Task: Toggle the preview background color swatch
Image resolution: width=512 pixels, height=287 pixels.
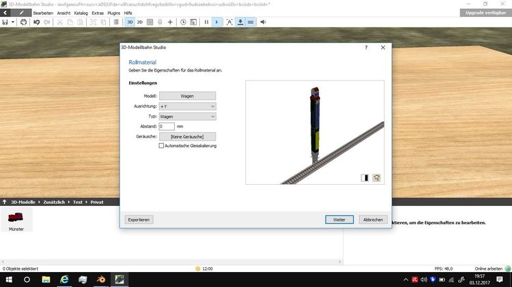Action: tap(365, 178)
